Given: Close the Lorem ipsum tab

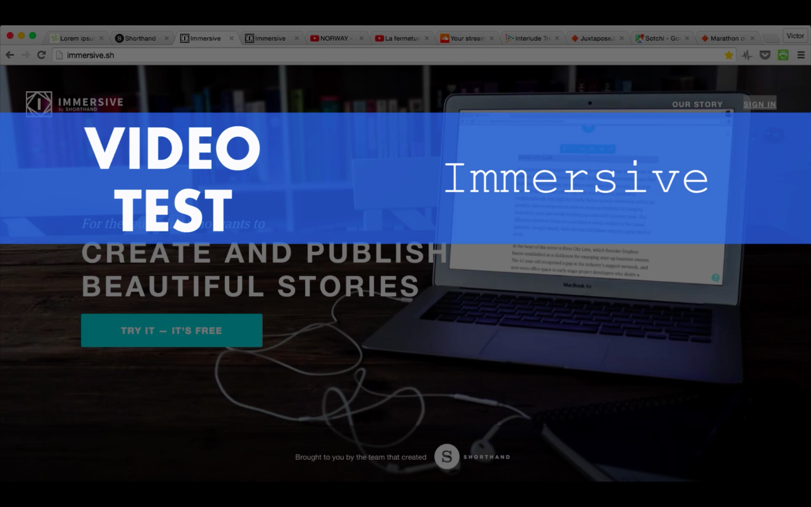Looking at the screenshot, I should (101, 38).
